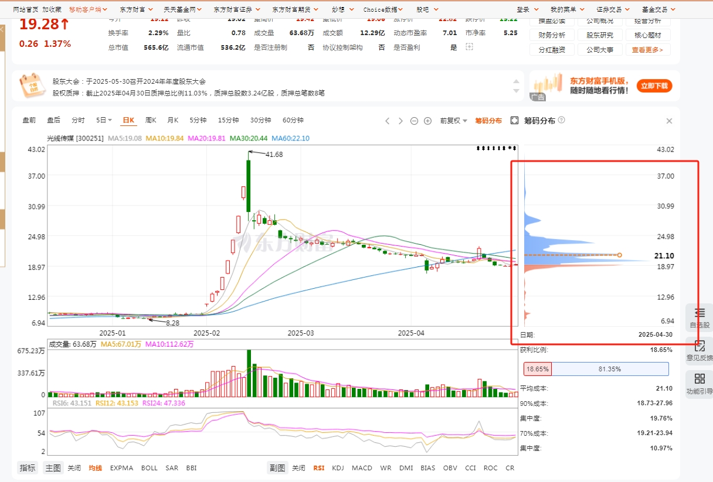Viewport: 713px width, 482px height.
Task: Toggle the orange 筹码分布 chart option
Action: click(x=488, y=121)
